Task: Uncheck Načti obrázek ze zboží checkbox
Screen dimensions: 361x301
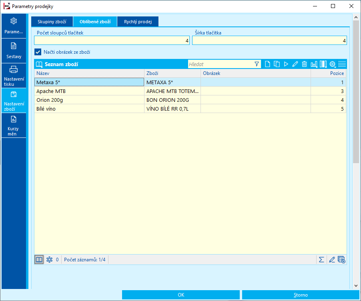Action: (x=38, y=52)
